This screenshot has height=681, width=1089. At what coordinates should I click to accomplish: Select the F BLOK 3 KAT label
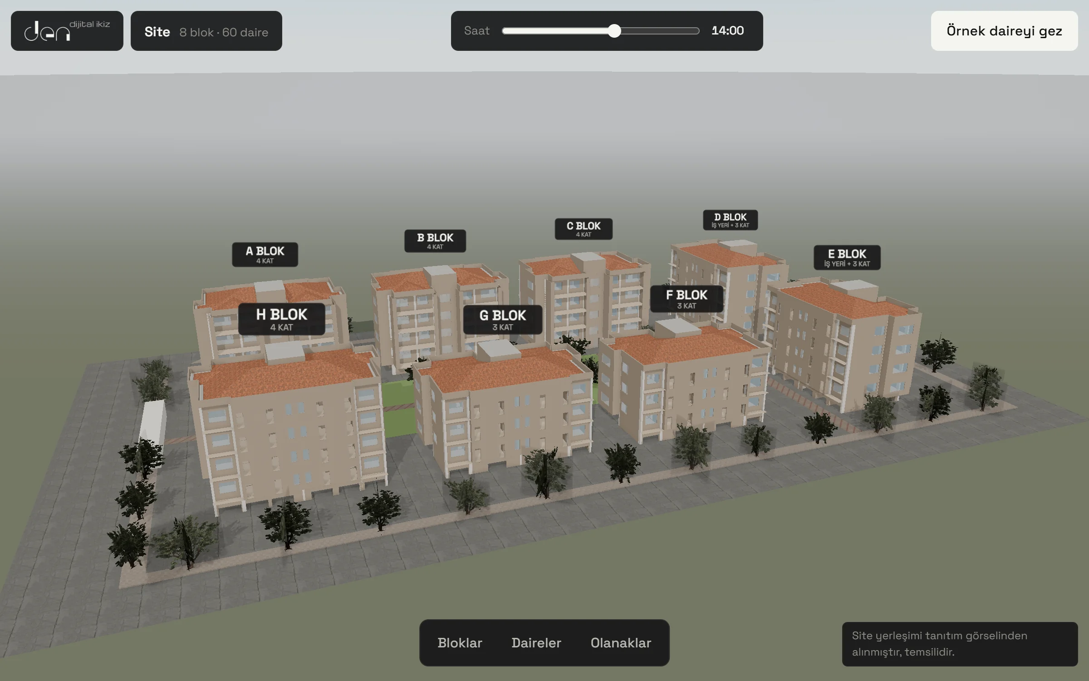[x=687, y=299]
